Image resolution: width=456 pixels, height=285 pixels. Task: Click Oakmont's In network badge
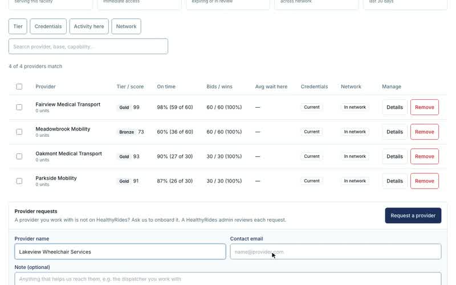pyautogui.click(x=355, y=156)
